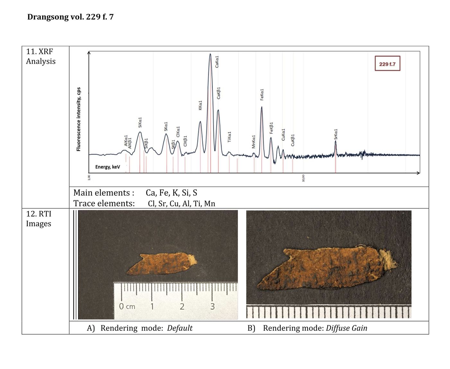Click the SiKα1 peak label
Image resolution: width=450 pixels, height=369 pixels.
(140, 122)
